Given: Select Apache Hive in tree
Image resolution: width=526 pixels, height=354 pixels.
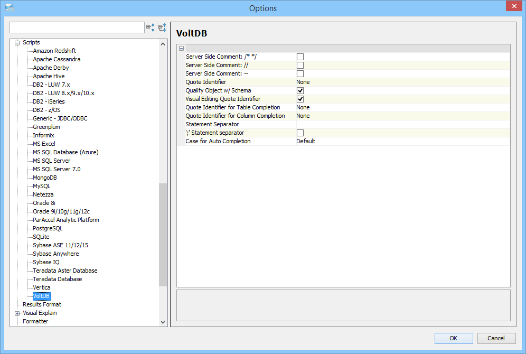Looking at the screenshot, I should [x=49, y=76].
